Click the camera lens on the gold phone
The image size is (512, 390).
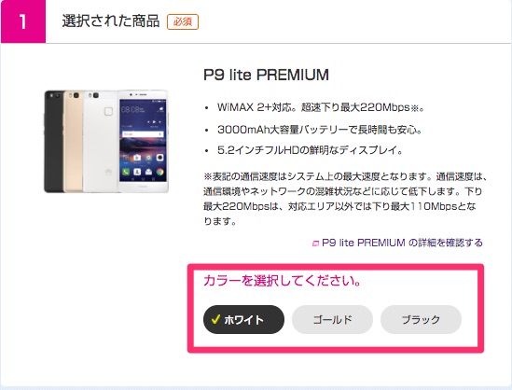[76, 95]
